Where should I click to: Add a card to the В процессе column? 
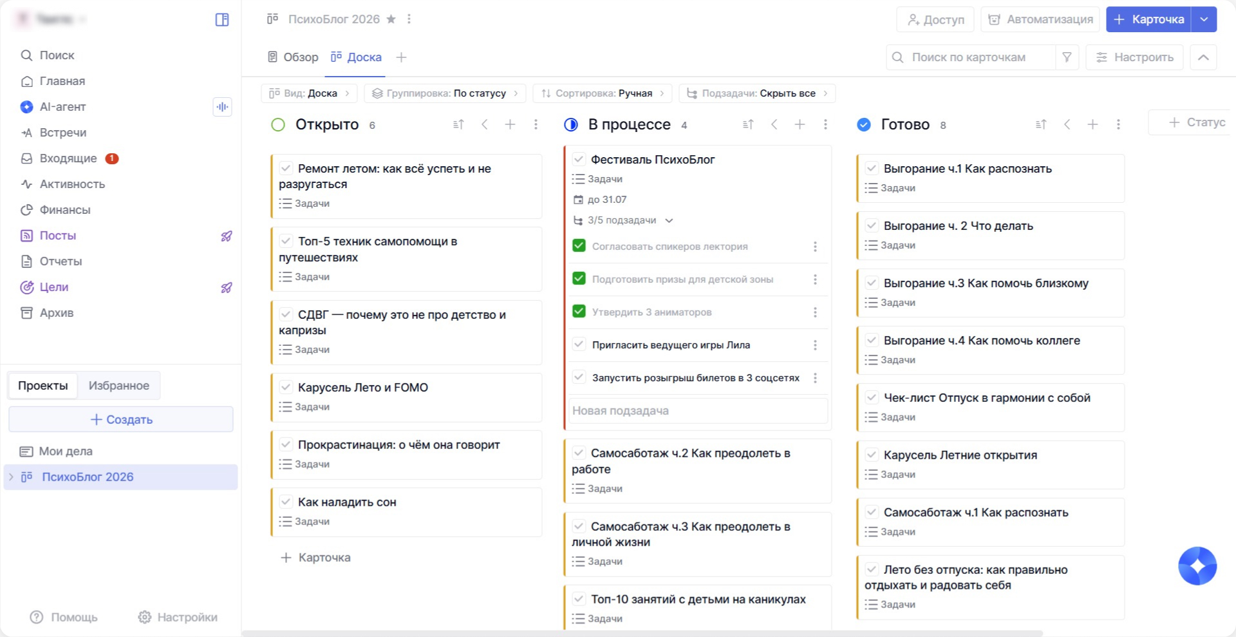800,124
